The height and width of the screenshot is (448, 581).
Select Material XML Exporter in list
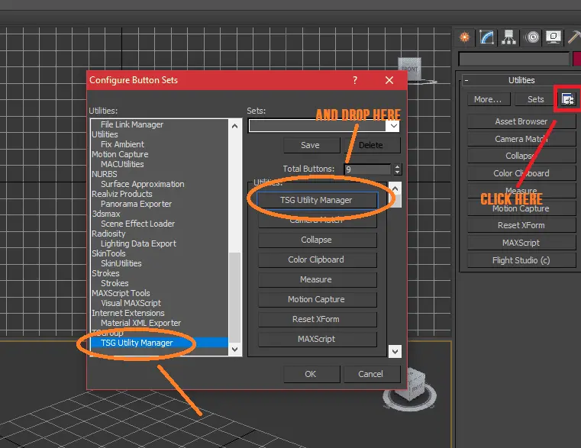140,323
